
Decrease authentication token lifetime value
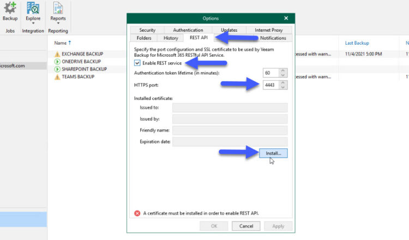[x=283, y=75]
